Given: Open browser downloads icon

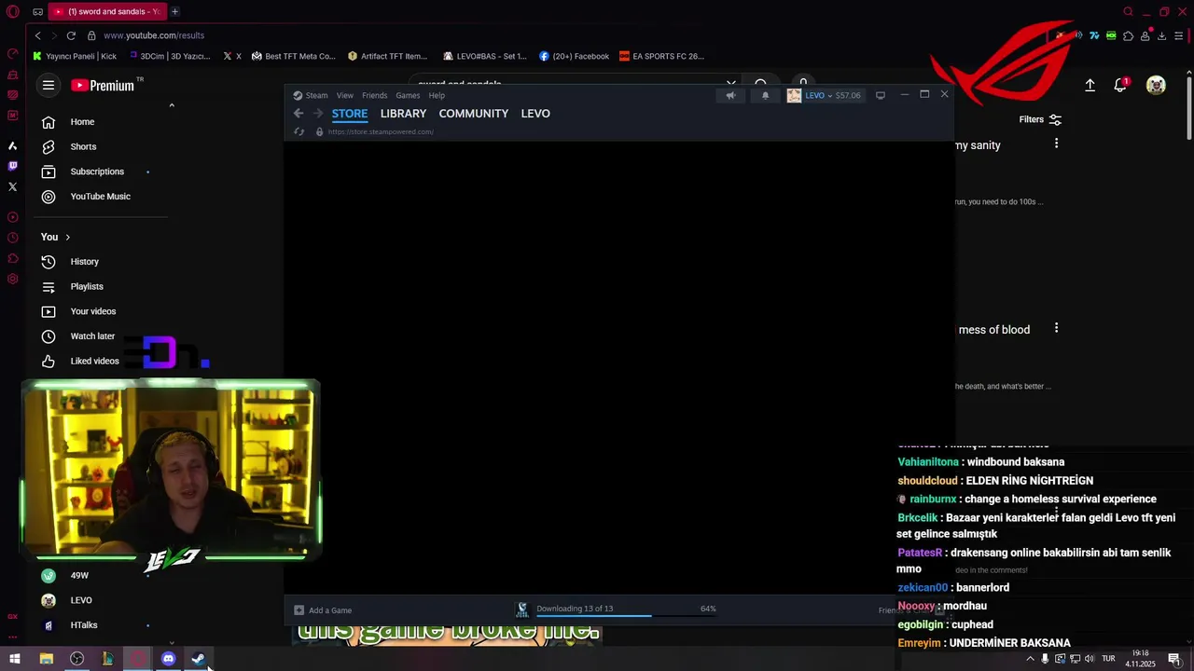Looking at the screenshot, I should (1161, 35).
